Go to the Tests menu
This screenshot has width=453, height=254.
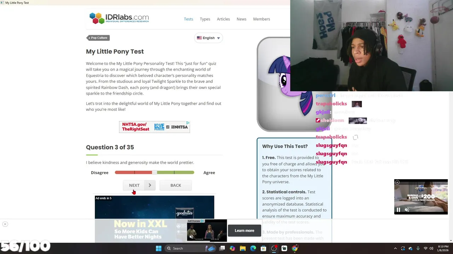pos(188,19)
